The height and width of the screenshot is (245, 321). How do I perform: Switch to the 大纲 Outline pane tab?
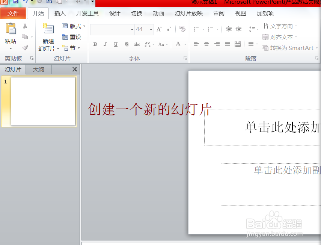click(x=39, y=70)
